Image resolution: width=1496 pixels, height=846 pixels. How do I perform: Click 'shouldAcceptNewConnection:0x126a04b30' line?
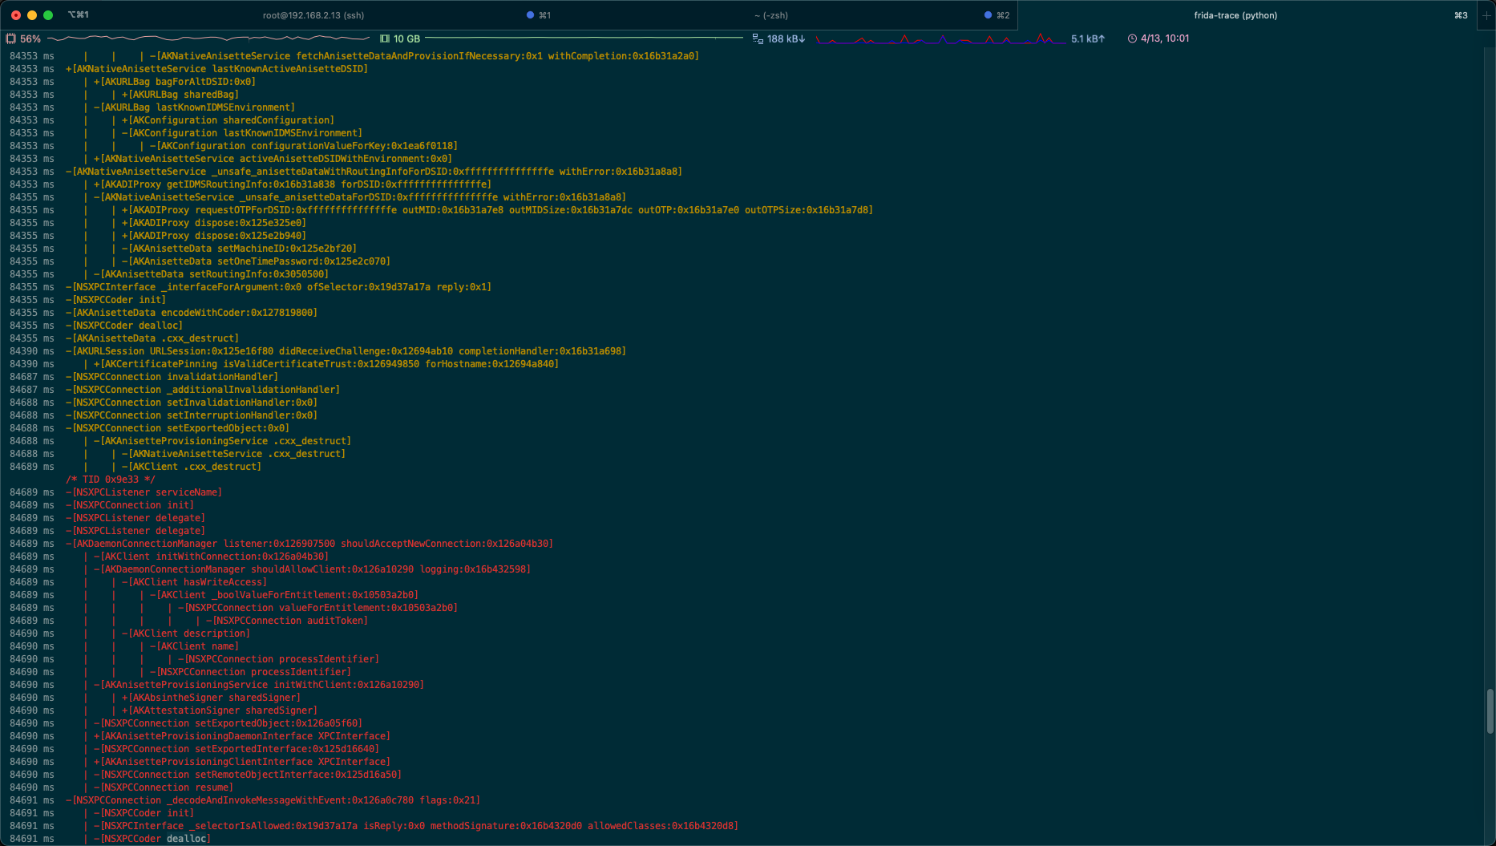click(x=309, y=544)
